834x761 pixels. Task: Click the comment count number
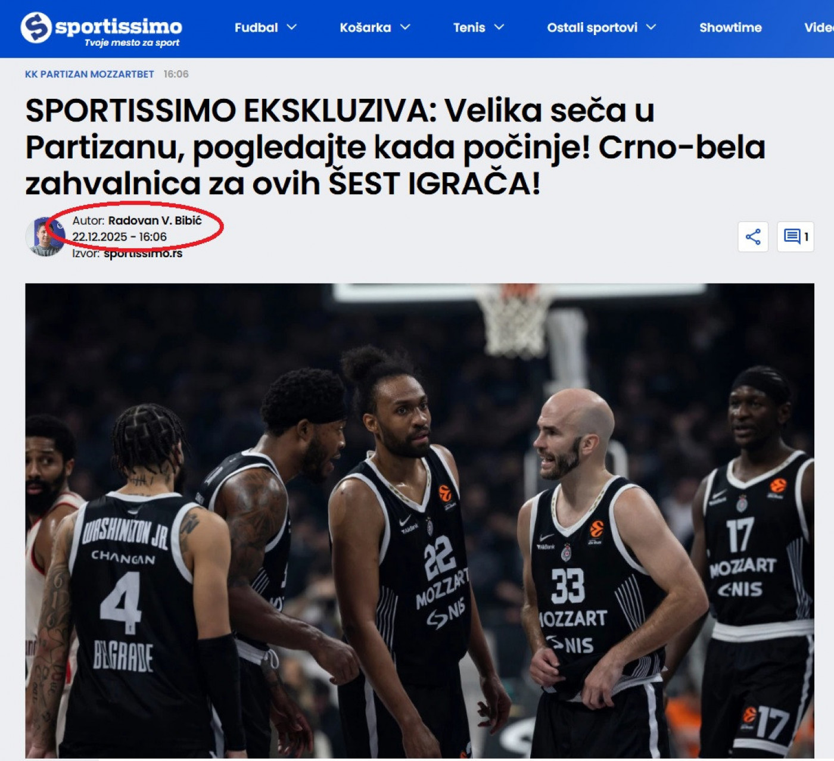(x=806, y=237)
